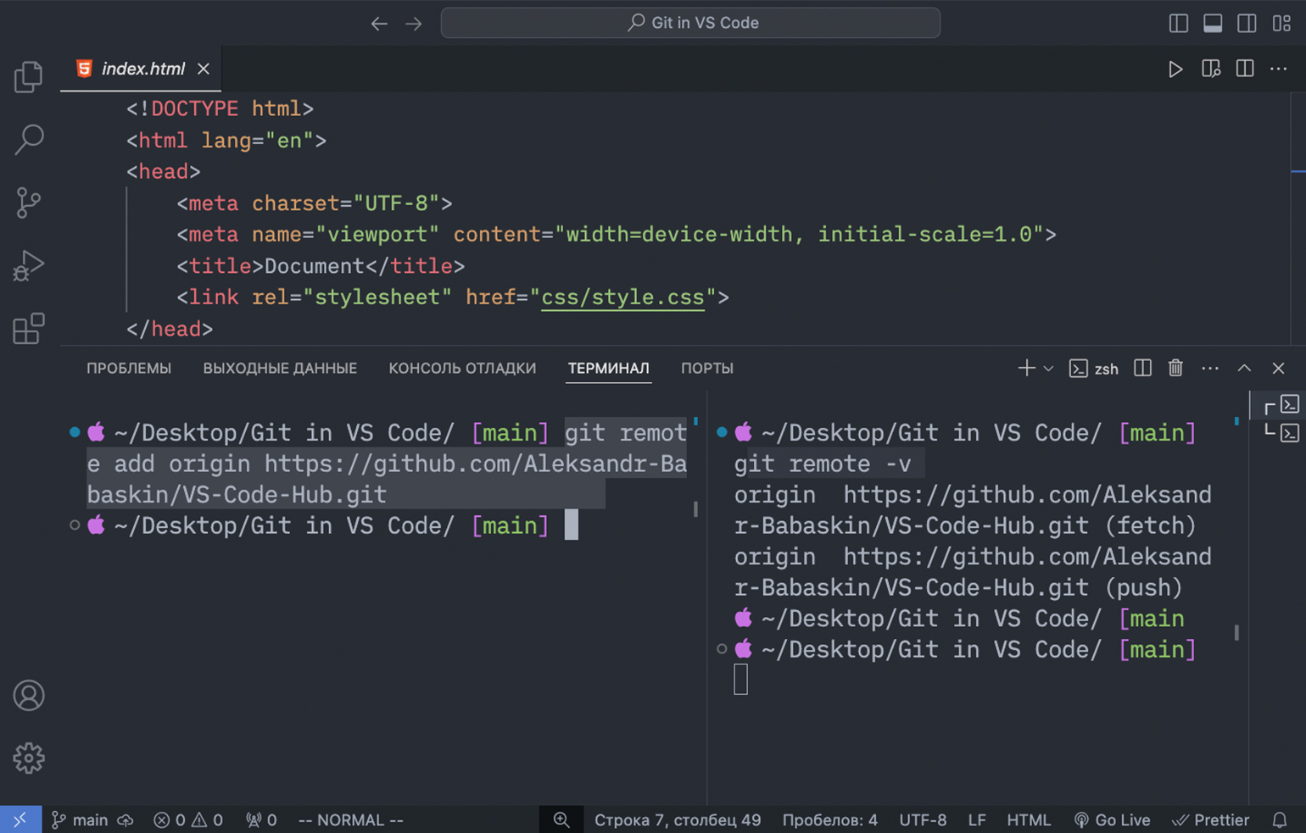Focus left terminal's prompt cursor
This screenshot has height=833, width=1306.
pos(572,525)
